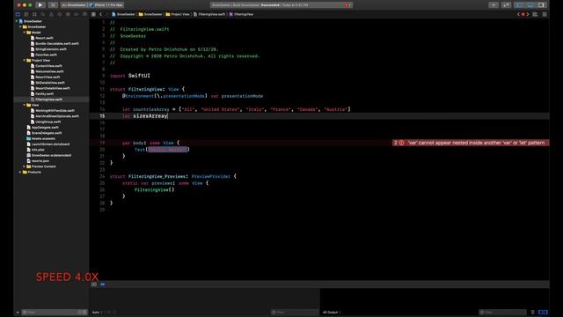The height and width of the screenshot is (317, 563).
Task: Open resorts.json file
Action: 38,161
